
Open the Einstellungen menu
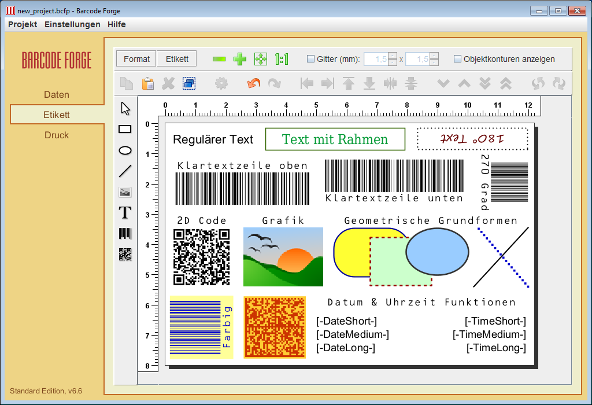pos(72,24)
